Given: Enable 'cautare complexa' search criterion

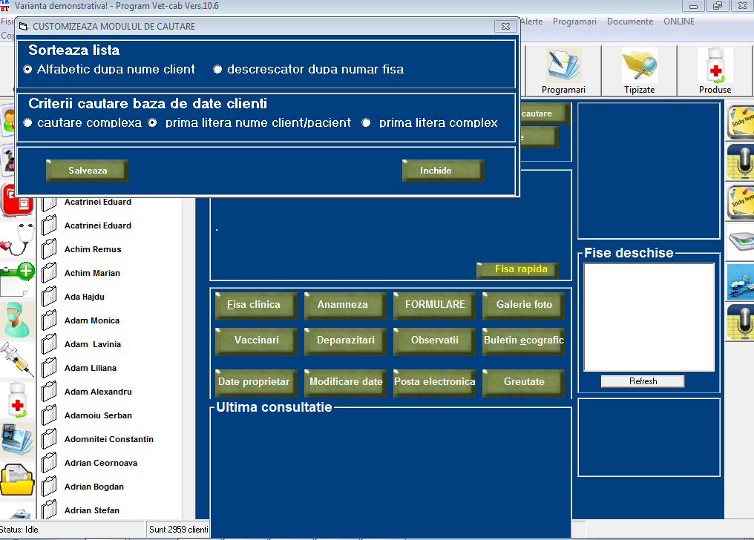Looking at the screenshot, I should pos(28,123).
